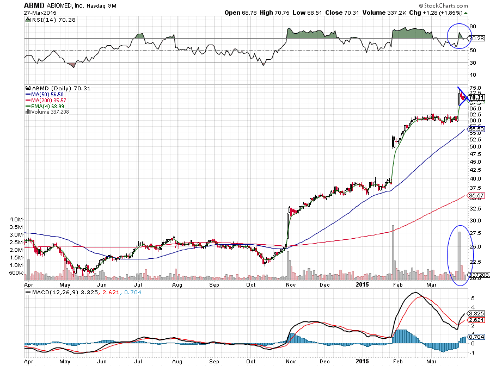This screenshot has height=366, width=490.
Task: Click the blue MA(50) legend line
Action: [28, 95]
